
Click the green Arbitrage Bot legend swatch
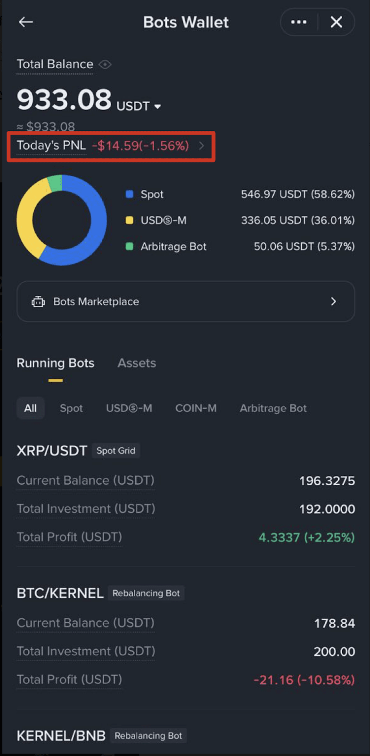tap(130, 246)
